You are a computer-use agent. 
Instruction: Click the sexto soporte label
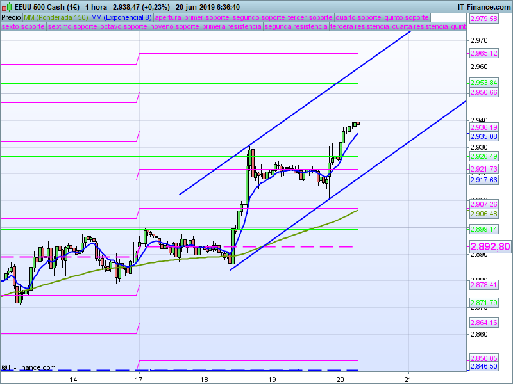pos(23,27)
